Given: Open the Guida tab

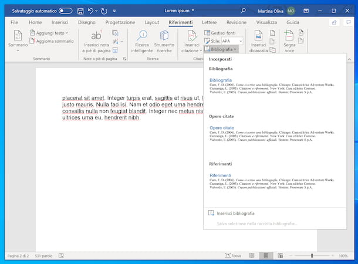Looking at the screenshot, I should pos(293,22).
